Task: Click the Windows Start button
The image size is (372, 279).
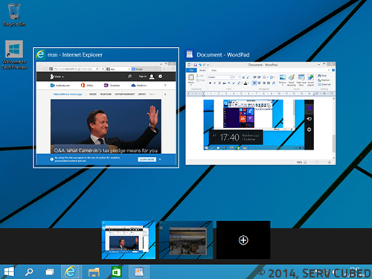Action: [9, 272]
